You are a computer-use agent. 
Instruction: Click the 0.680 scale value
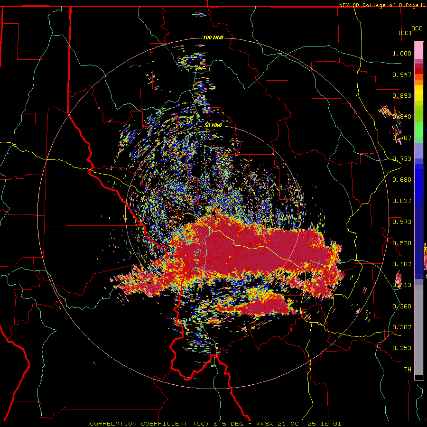coord(402,180)
